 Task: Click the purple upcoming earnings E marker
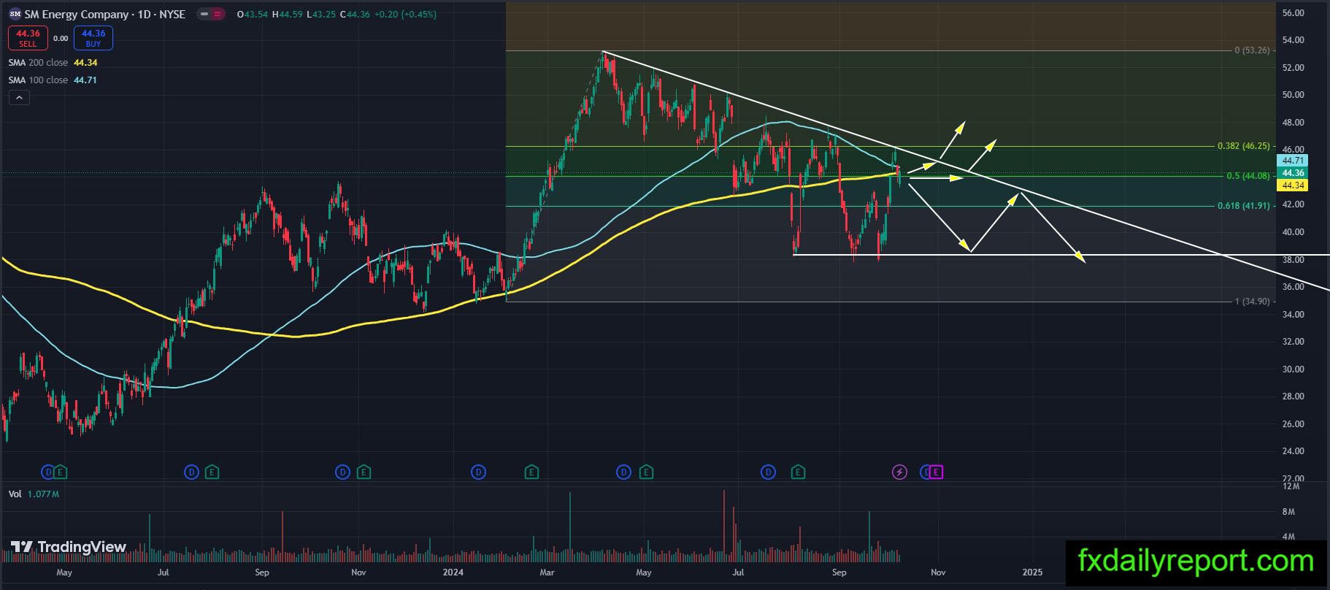click(x=936, y=472)
